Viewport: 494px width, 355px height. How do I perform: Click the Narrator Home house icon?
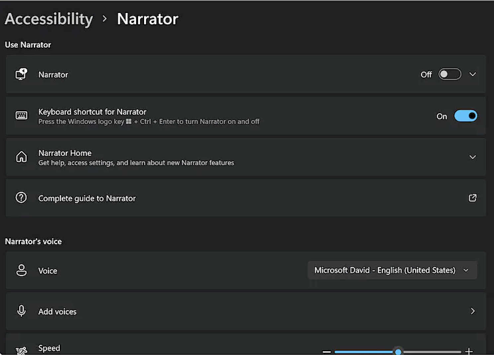(x=22, y=157)
